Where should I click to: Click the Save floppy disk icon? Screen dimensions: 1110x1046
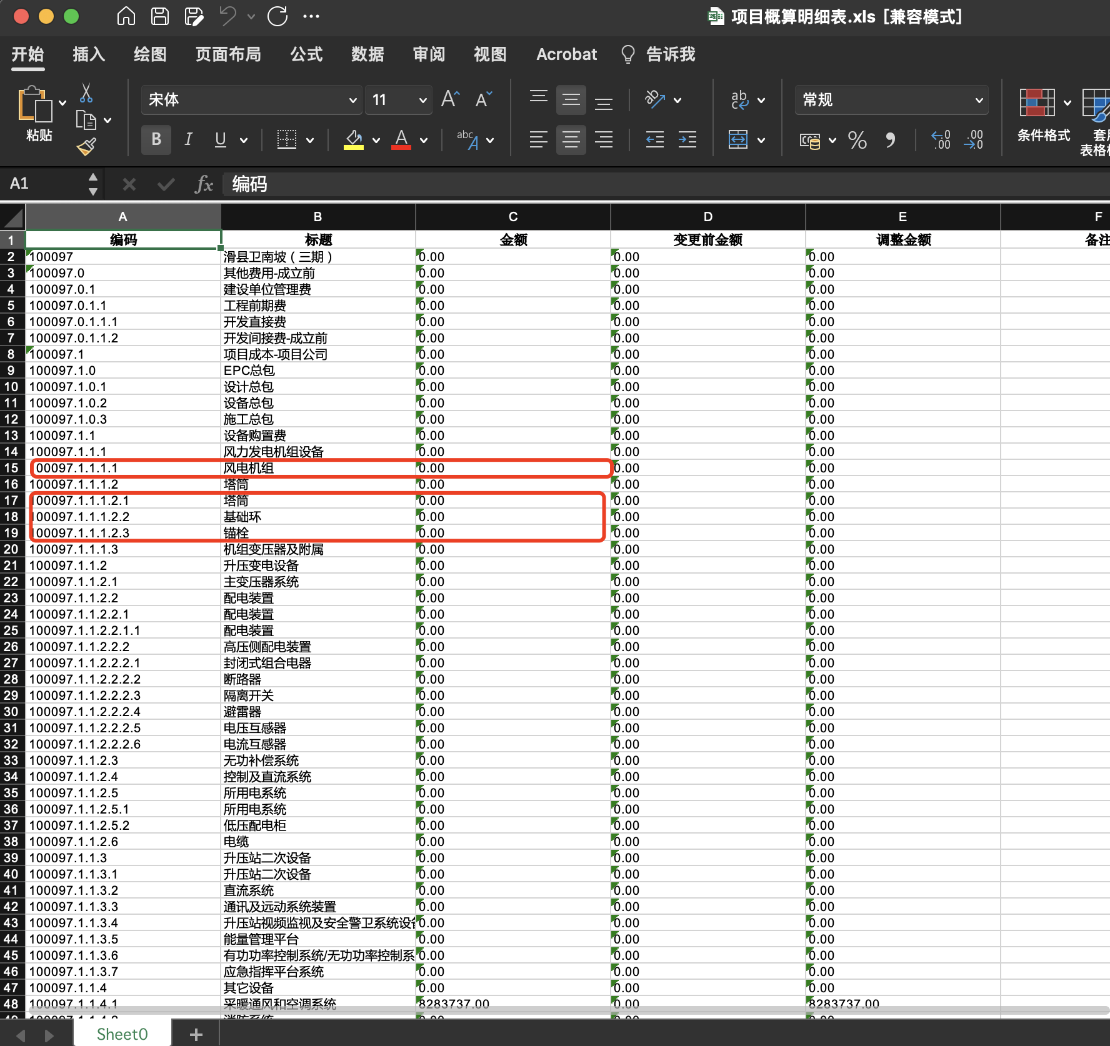(160, 16)
